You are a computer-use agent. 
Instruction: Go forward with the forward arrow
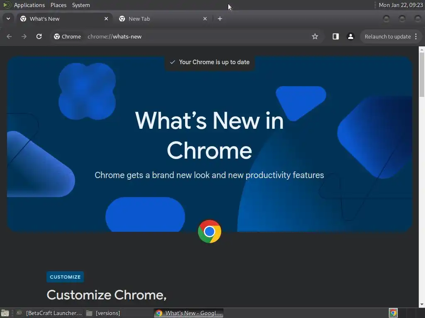point(24,36)
